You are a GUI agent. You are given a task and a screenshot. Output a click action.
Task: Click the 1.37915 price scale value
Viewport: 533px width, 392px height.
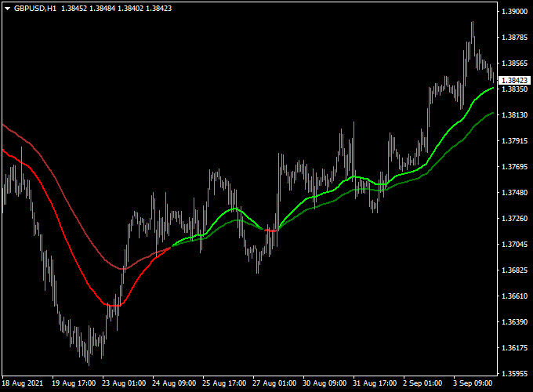click(x=515, y=141)
